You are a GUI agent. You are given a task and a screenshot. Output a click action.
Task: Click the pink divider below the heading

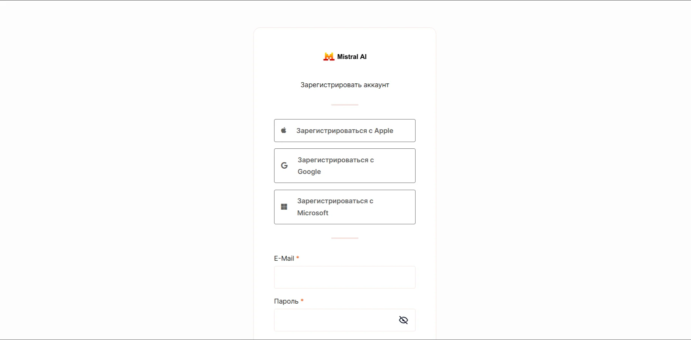point(345,105)
